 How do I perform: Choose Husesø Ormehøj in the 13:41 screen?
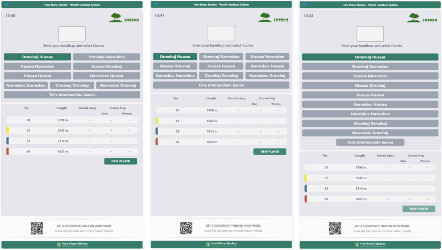[175, 66]
